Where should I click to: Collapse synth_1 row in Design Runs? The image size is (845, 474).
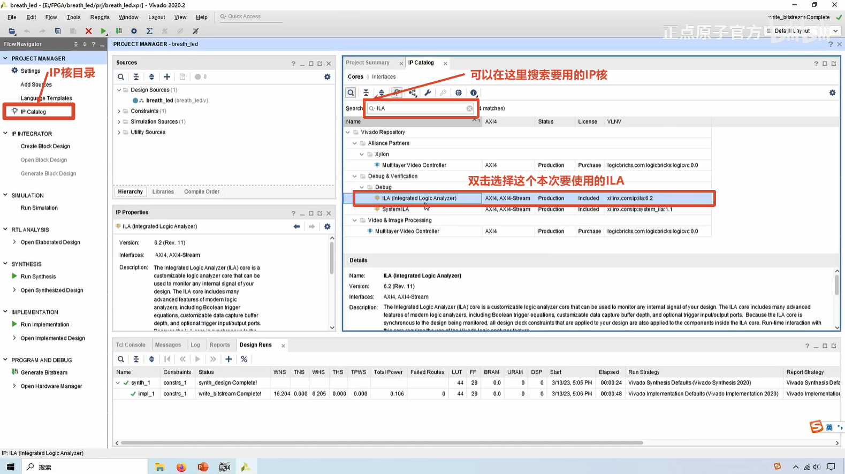tap(118, 383)
